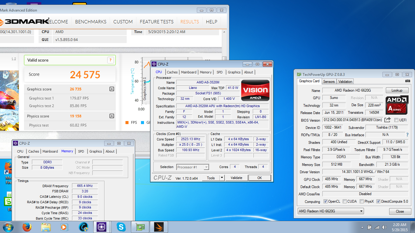Screen dimensions: 415x233
Task: Click the BIOS Version field in GPU-Z
Action: pyautogui.click(x=352, y=120)
